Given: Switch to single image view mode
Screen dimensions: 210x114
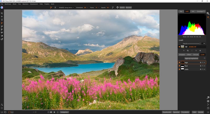Looking at the screenshot, I should (x=9, y=112).
